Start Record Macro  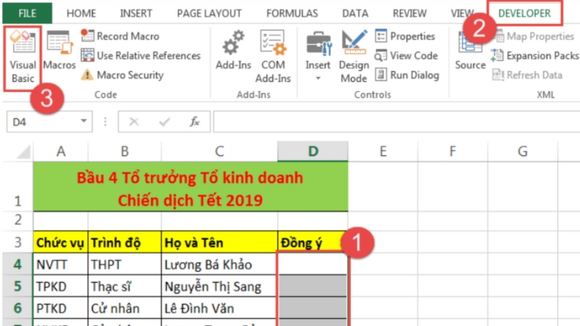tap(120, 36)
